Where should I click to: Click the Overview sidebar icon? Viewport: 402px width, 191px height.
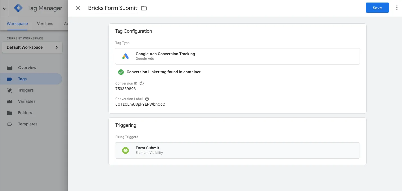[x=10, y=68]
